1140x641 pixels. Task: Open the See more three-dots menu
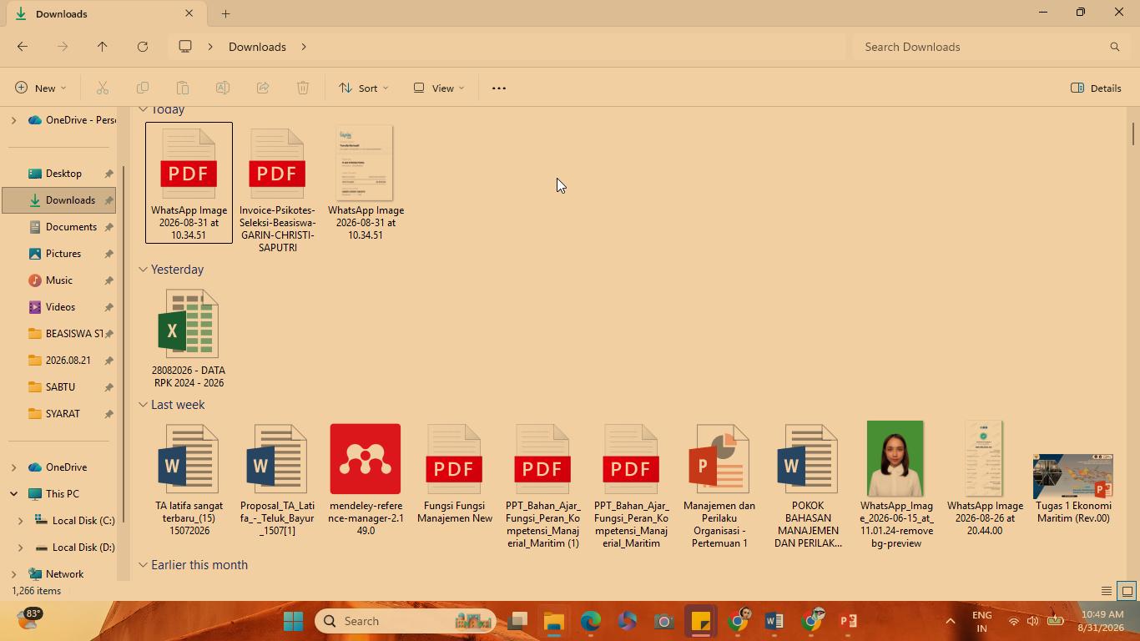pyautogui.click(x=499, y=88)
